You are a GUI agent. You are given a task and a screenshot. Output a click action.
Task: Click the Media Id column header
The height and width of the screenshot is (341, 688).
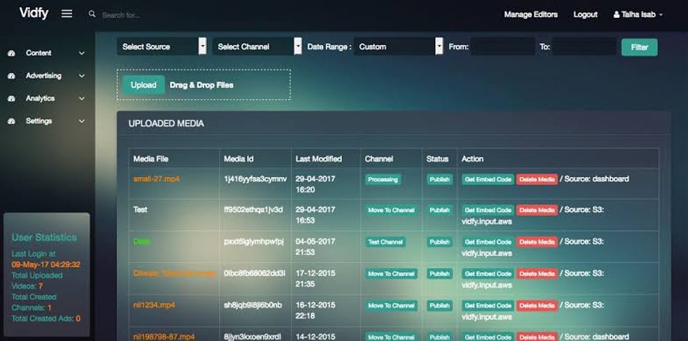point(239,159)
